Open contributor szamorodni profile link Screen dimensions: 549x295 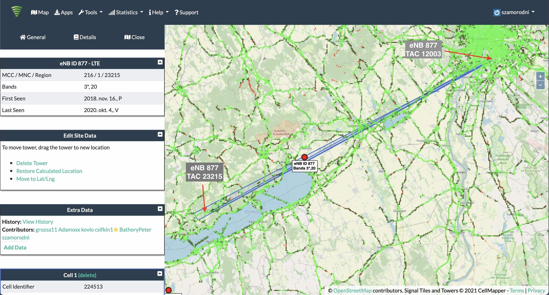point(16,237)
